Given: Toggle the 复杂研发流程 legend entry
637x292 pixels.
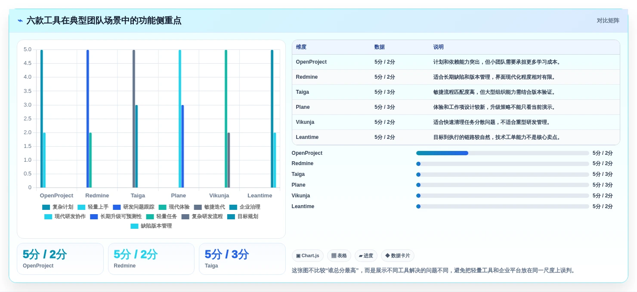Looking at the screenshot, I should click(x=202, y=216).
